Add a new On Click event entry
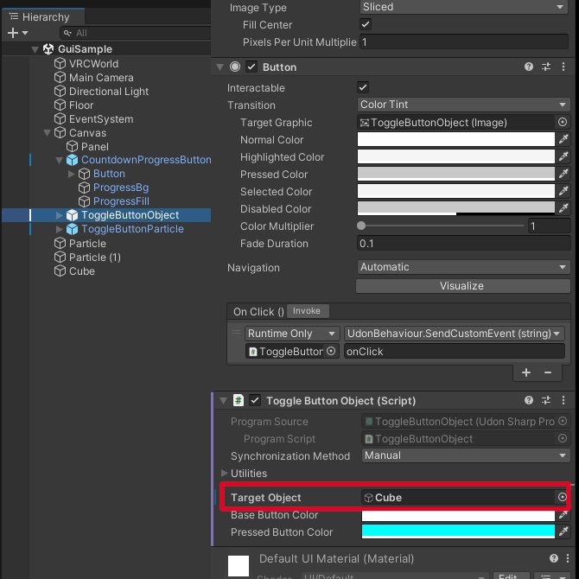This screenshot has height=579, width=579. pyautogui.click(x=526, y=372)
